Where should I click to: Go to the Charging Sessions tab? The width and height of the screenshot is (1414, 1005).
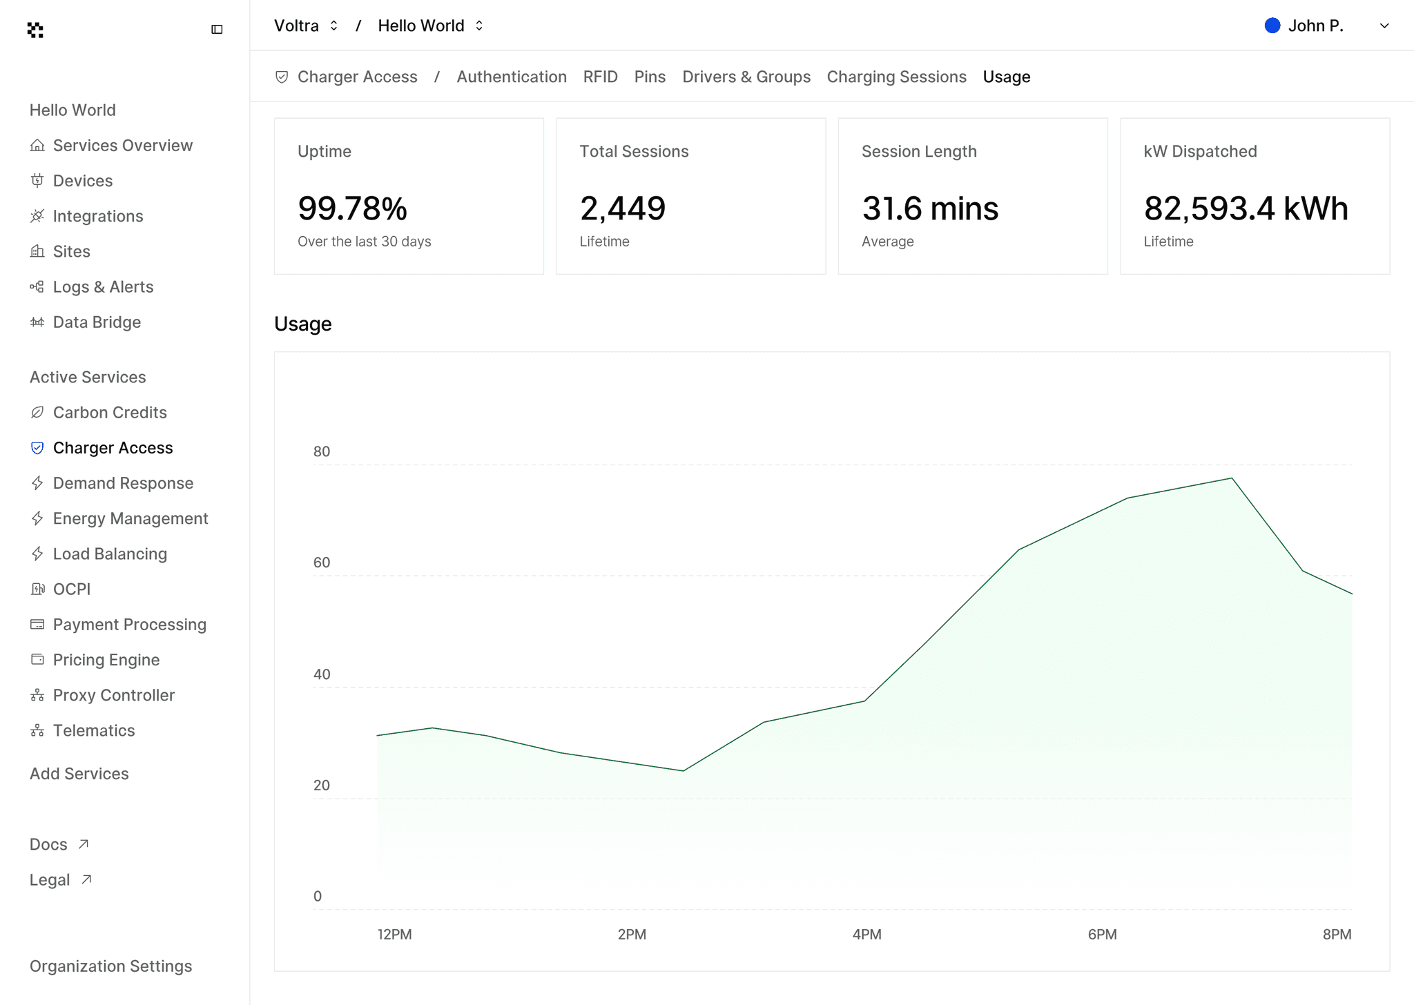tap(896, 77)
